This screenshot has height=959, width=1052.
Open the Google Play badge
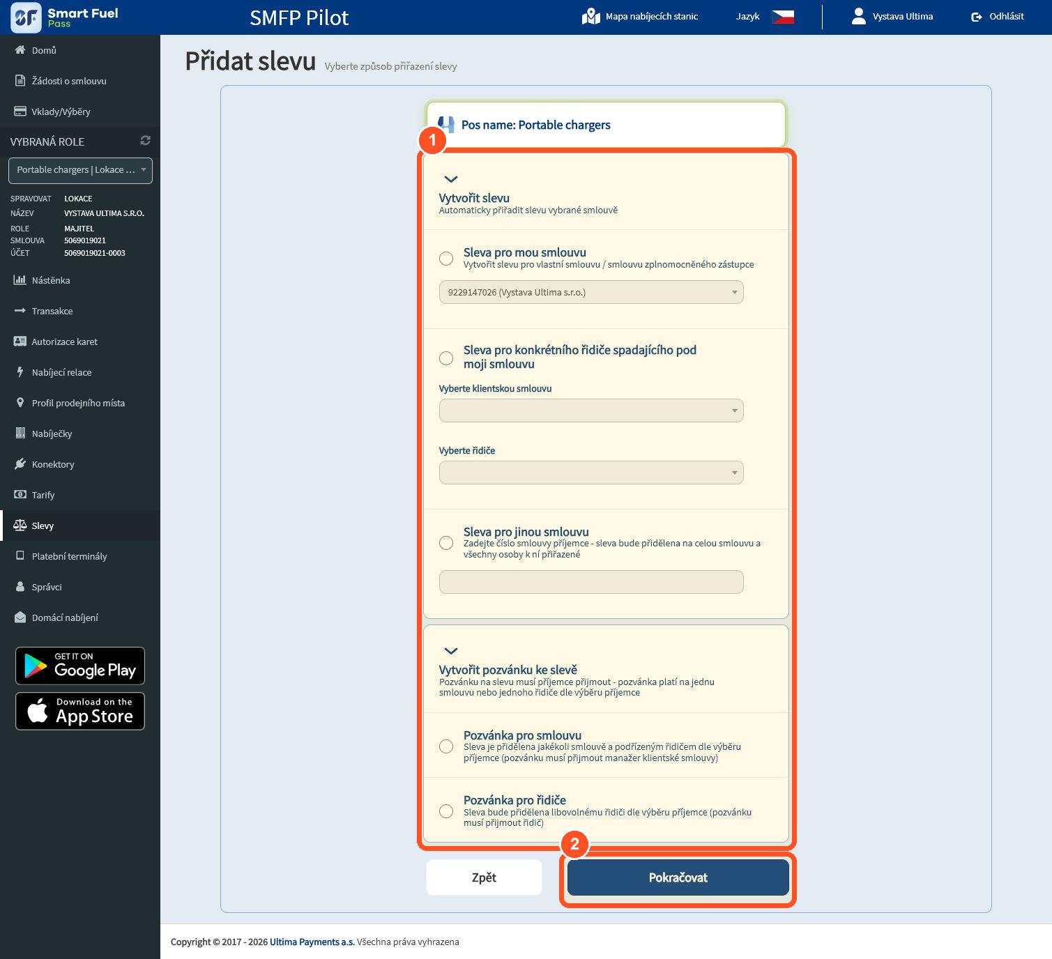pos(80,666)
